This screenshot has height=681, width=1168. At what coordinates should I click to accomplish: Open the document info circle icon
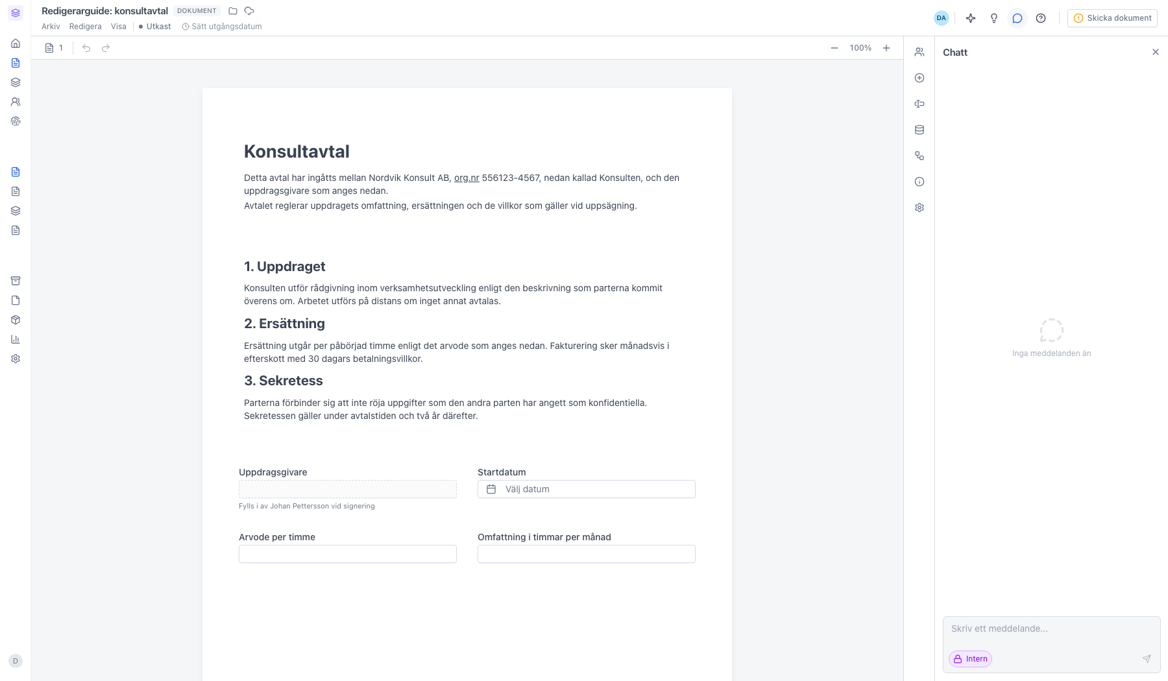point(919,182)
